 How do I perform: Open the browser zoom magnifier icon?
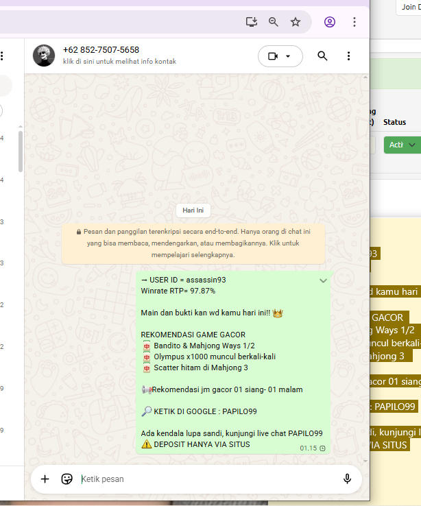(274, 22)
